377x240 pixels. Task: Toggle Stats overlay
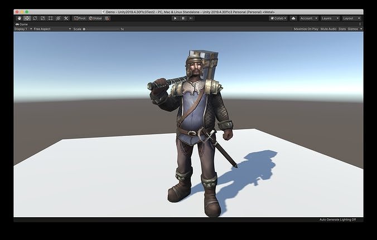pyautogui.click(x=342, y=29)
